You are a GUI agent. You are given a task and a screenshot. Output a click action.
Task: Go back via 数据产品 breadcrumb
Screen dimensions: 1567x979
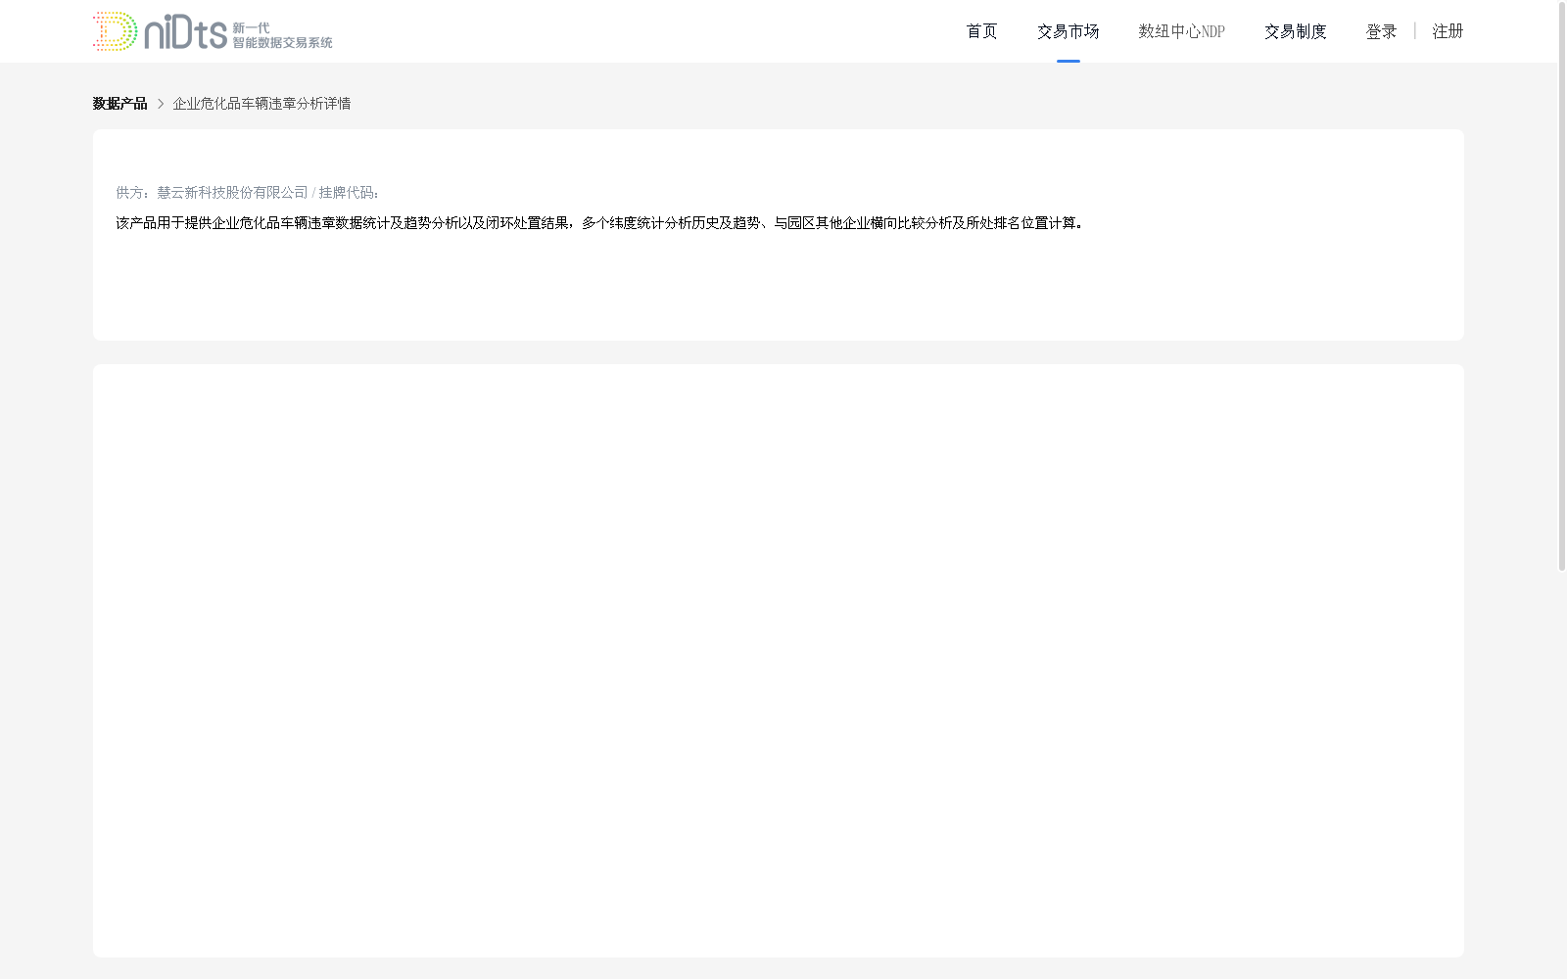coord(119,104)
